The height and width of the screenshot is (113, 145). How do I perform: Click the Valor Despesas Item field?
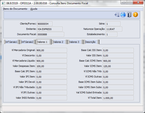tap(51, 66)
